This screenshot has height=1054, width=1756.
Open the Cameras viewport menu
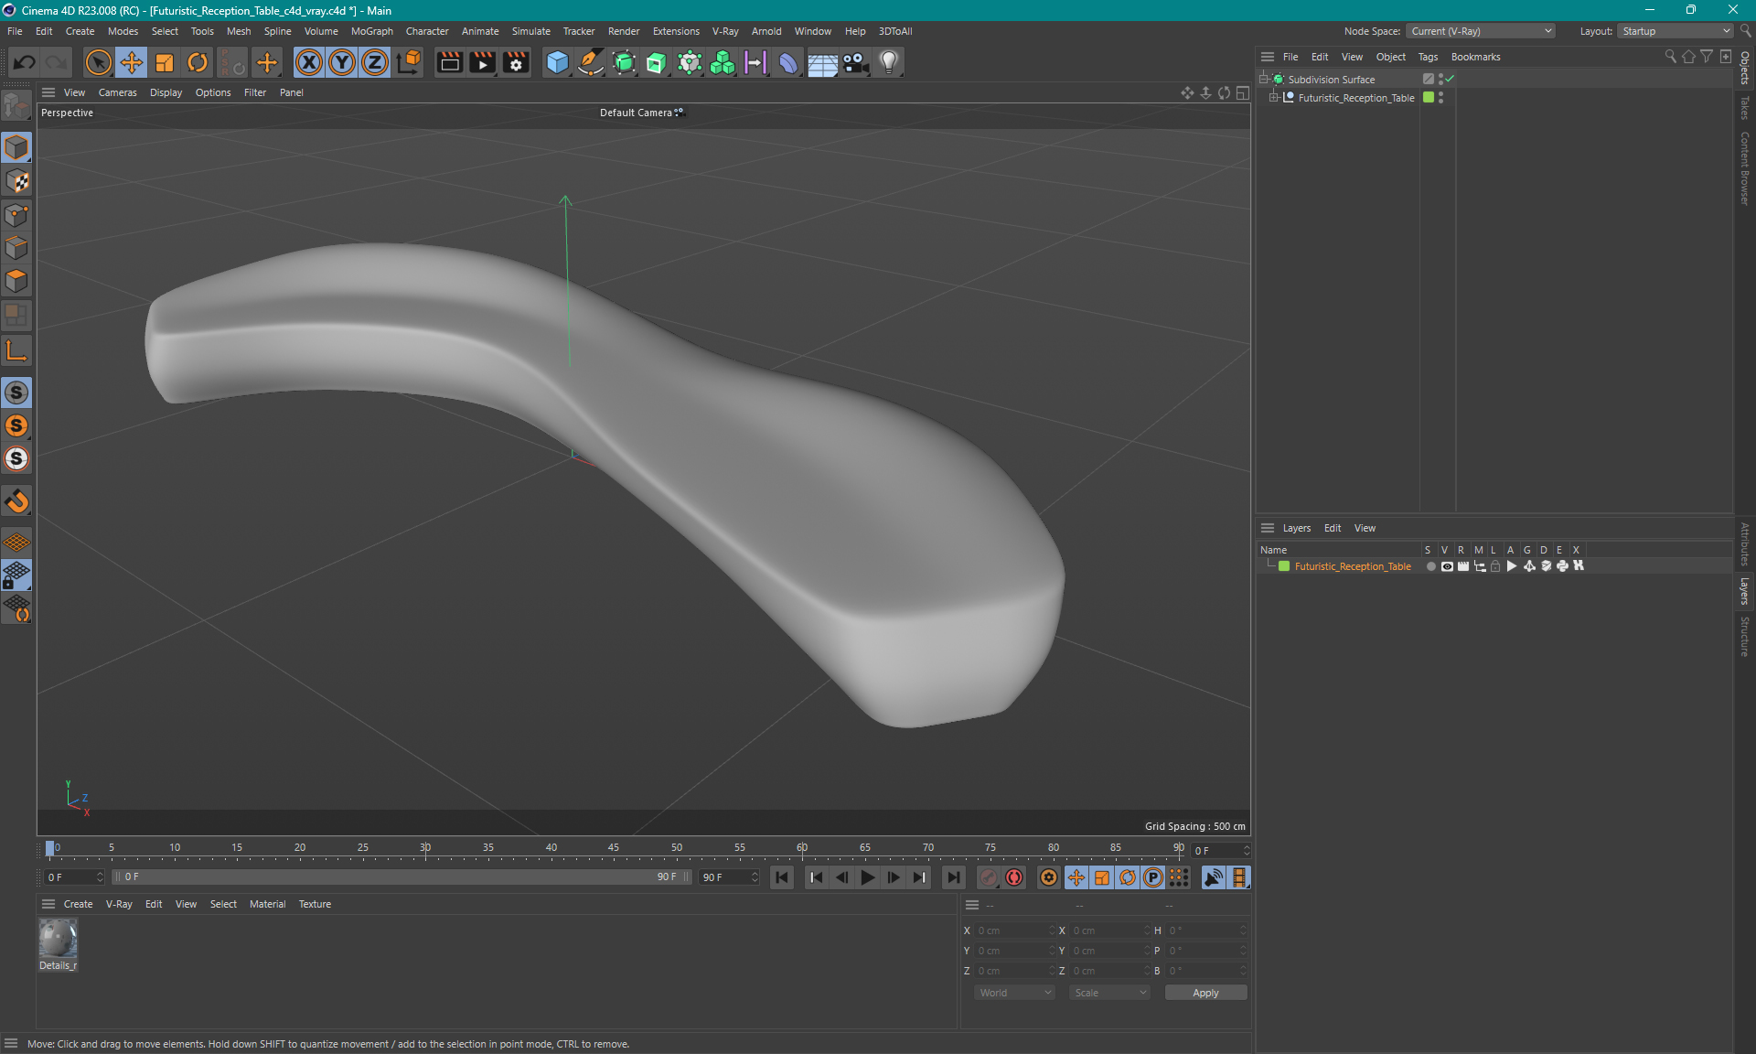click(x=117, y=92)
